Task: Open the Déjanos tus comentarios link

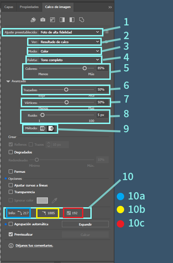Action: (x=34, y=246)
